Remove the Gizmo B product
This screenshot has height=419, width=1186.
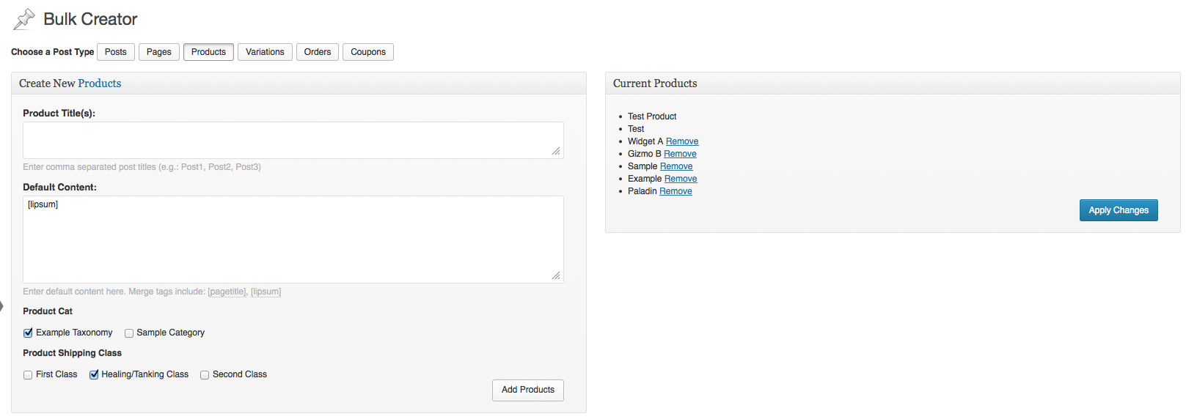[680, 154]
